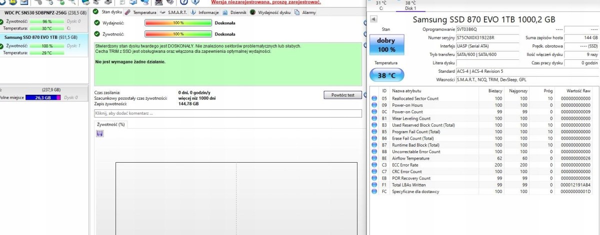Click the Samsung drive 100 % health bar
Image resolution: width=600 pixels, height=235 pixels.
(x=46, y=46)
